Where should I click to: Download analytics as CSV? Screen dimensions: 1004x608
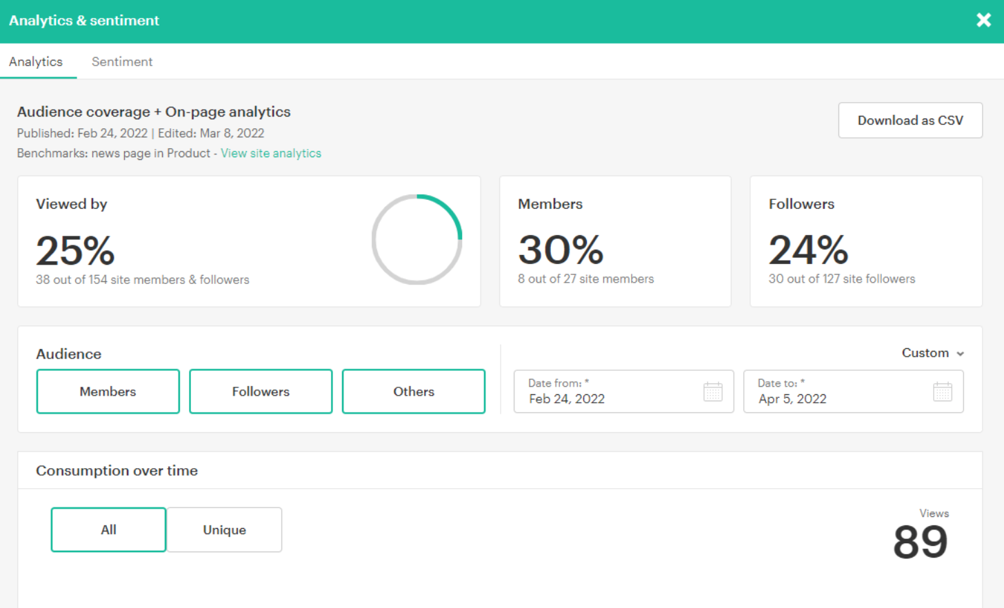point(910,120)
